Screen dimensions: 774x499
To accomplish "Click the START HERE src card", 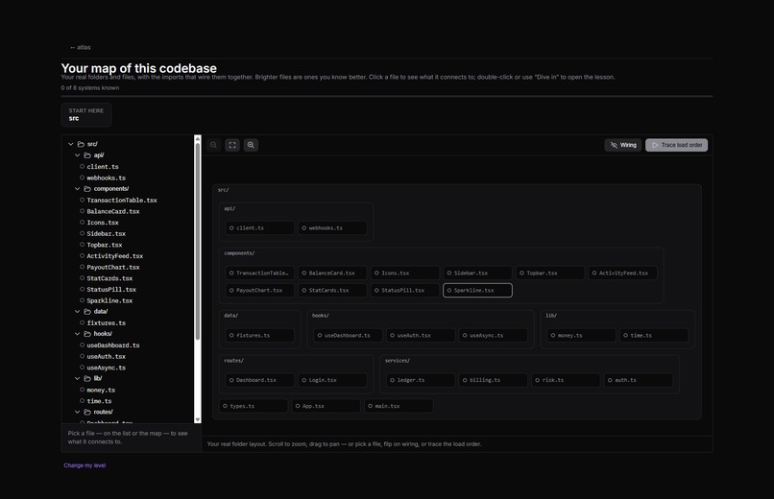I will click(x=86, y=114).
